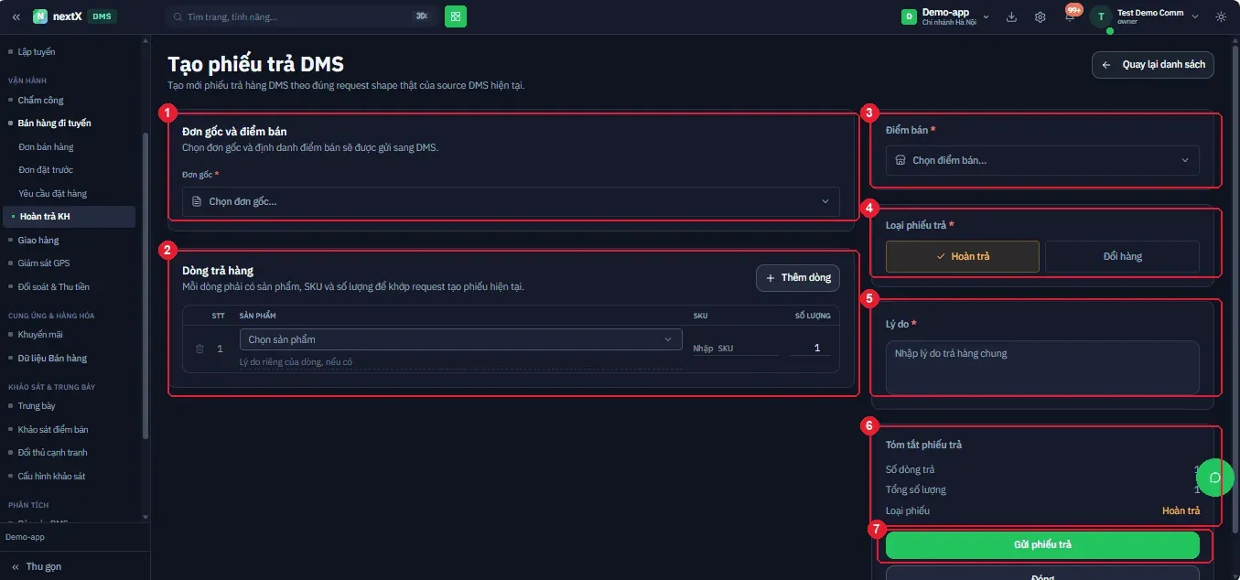Open Chấm công in the sidebar

(x=41, y=100)
